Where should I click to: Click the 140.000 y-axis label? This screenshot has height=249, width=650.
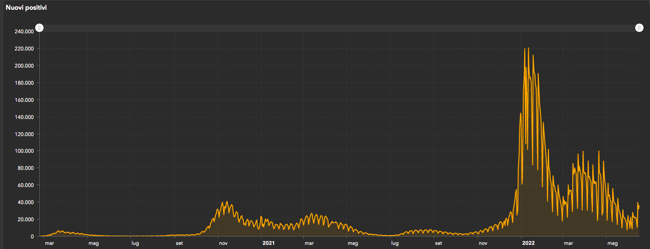coord(24,117)
